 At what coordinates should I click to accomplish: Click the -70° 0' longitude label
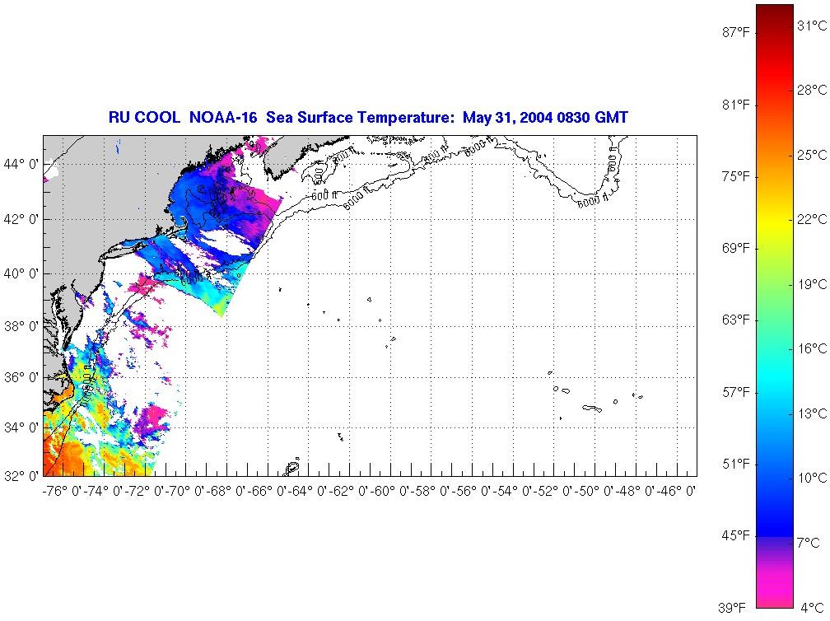coord(184,492)
